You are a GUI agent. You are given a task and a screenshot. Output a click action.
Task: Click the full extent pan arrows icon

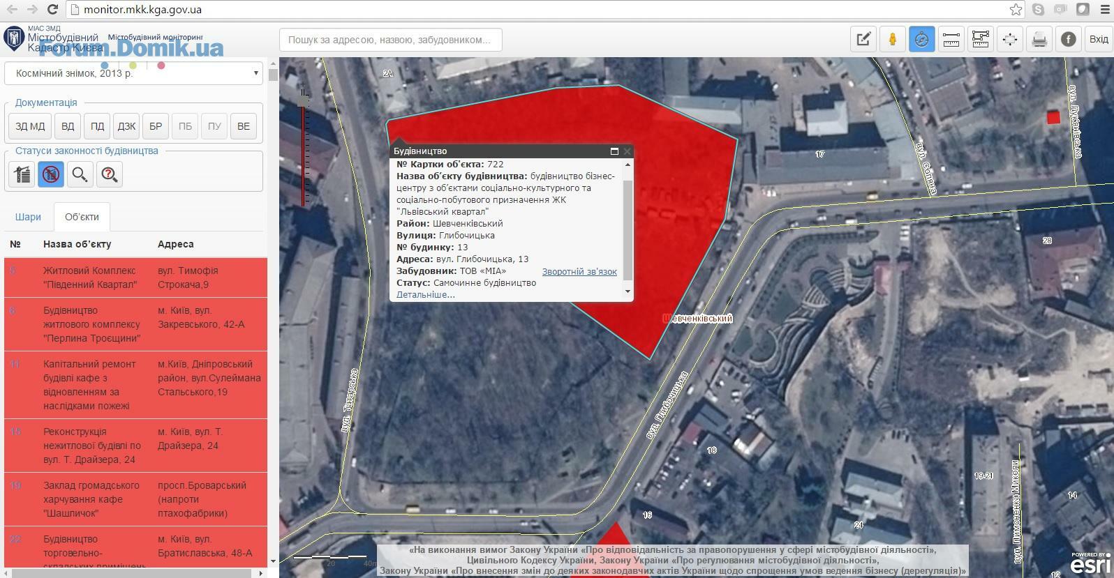pyautogui.click(x=1010, y=40)
